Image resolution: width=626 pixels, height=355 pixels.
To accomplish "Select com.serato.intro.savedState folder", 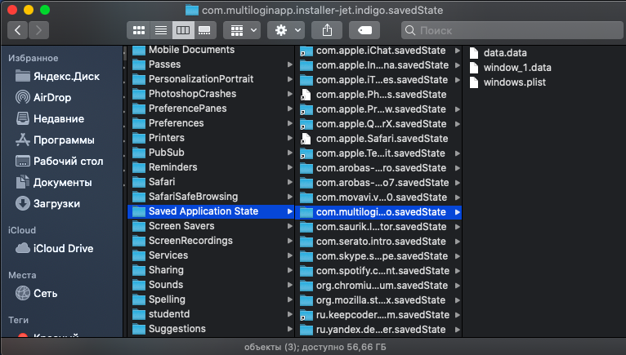I will pyautogui.click(x=379, y=242).
